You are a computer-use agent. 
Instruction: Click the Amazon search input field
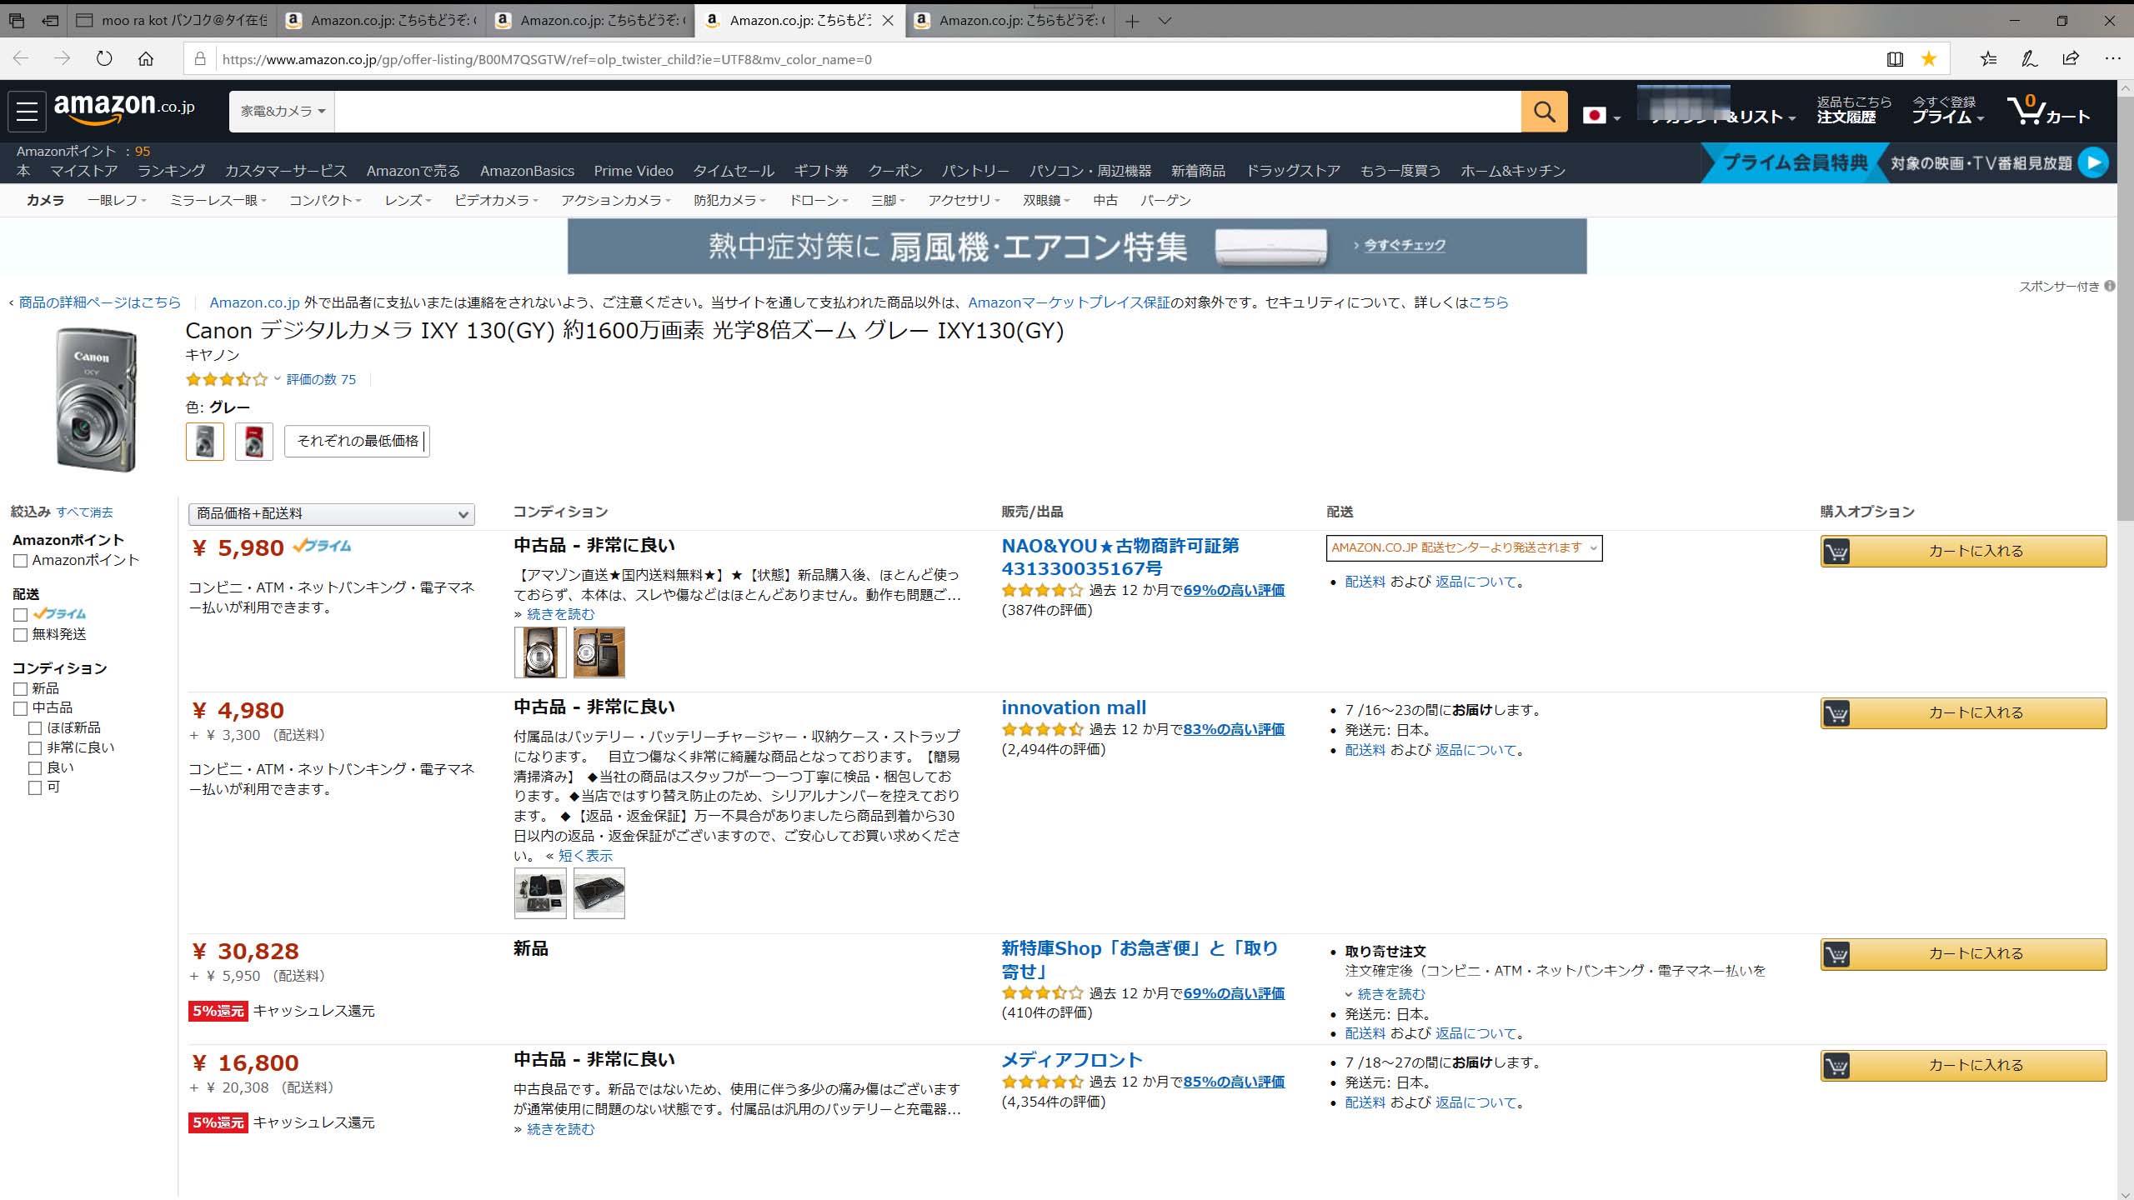point(928,111)
